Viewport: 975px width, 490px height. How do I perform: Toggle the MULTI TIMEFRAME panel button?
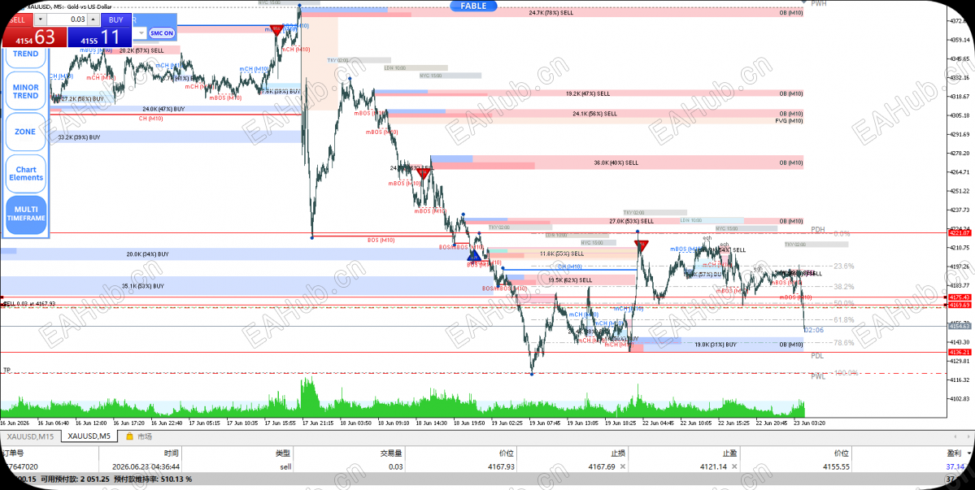coord(25,215)
